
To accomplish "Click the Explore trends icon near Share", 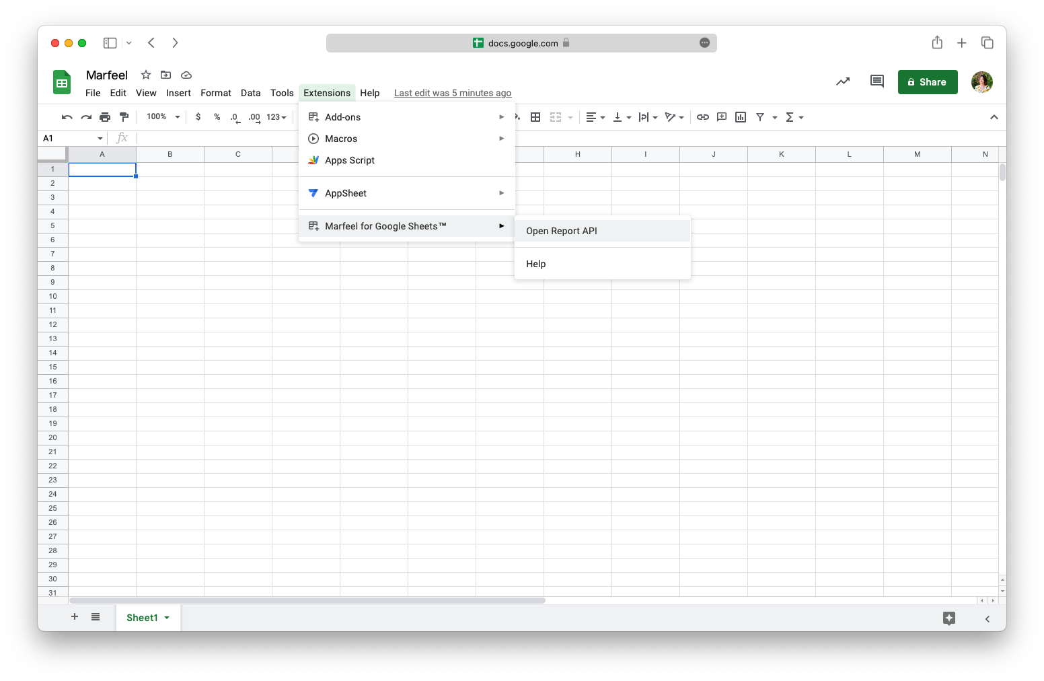I will click(x=843, y=81).
